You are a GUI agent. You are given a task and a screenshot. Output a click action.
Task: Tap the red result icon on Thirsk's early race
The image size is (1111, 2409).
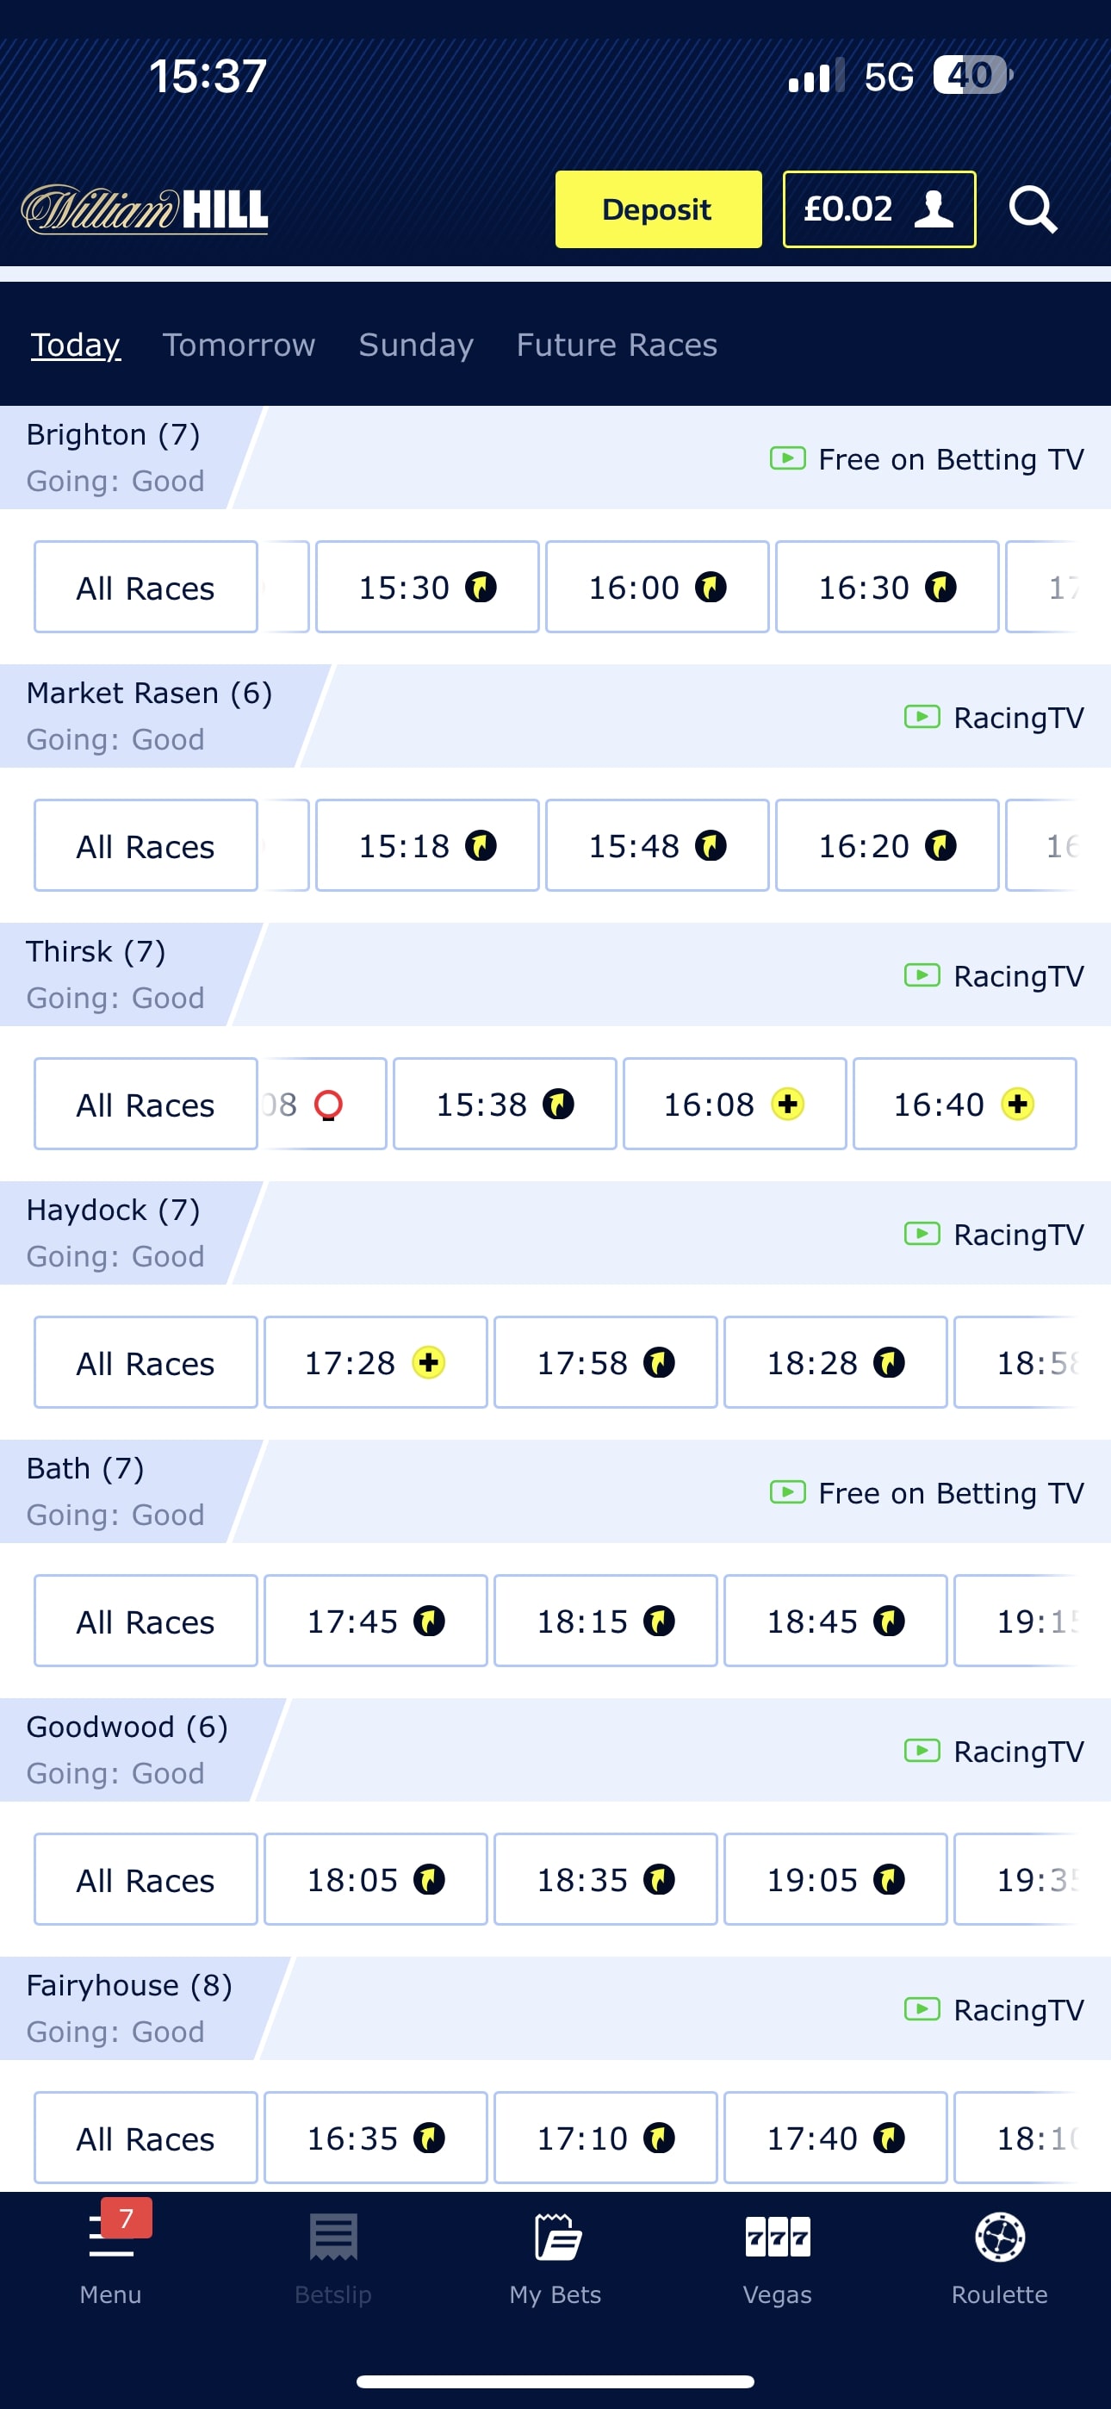tap(329, 1104)
